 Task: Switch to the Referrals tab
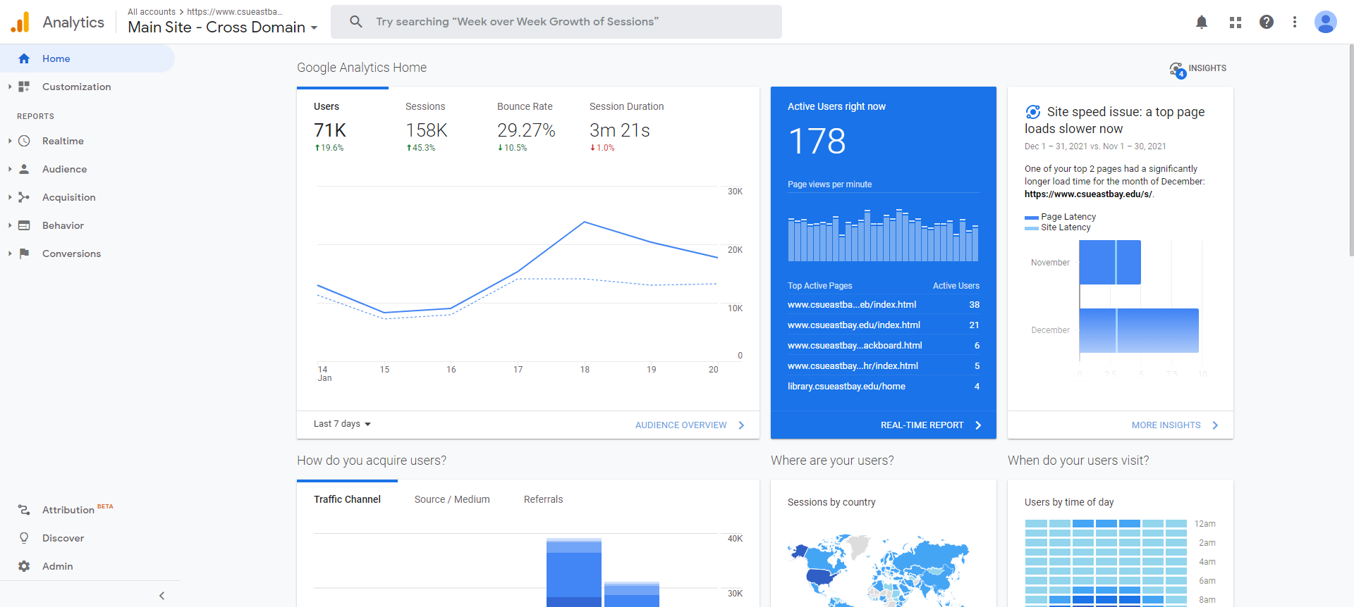(543, 499)
